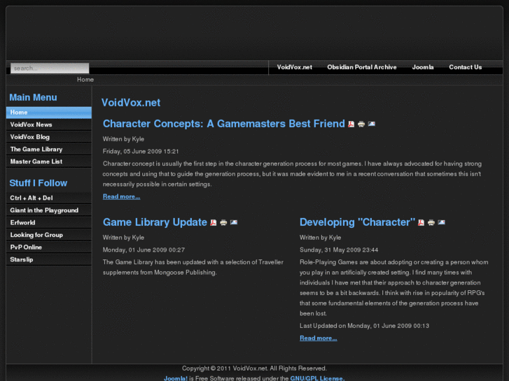Open The Game Library sidebar item
The width and height of the screenshot is (509, 381).
pyautogui.click(x=36, y=150)
